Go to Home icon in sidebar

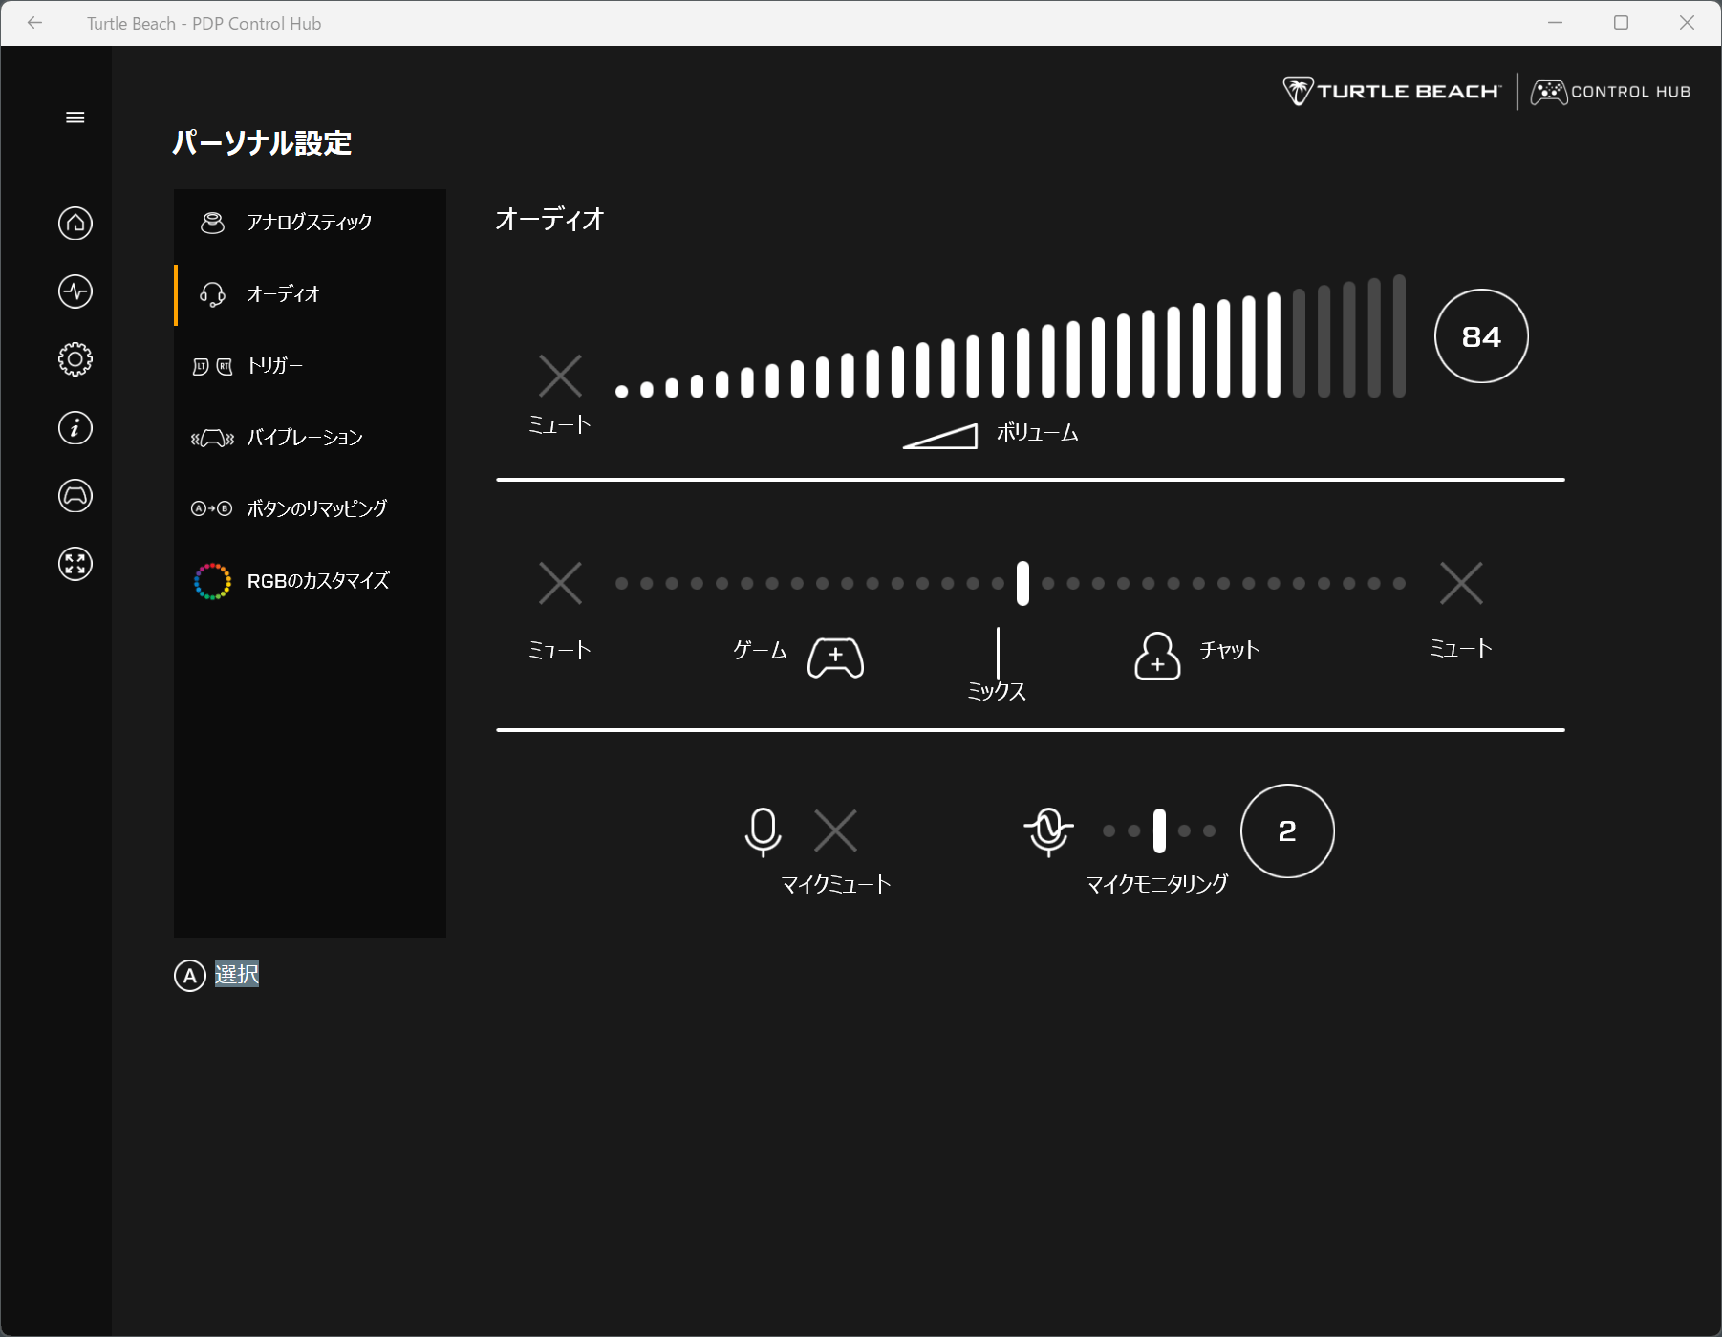pos(75,224)
